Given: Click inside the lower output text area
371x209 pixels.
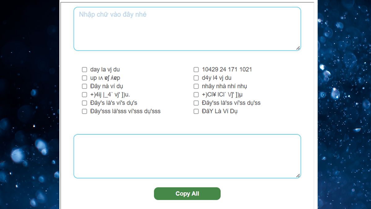Looking at the screenshot, I should click(x=187, y=156).
